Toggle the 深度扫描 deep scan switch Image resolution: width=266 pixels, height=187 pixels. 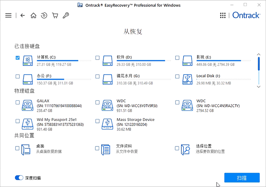click(x=19, y=178)
